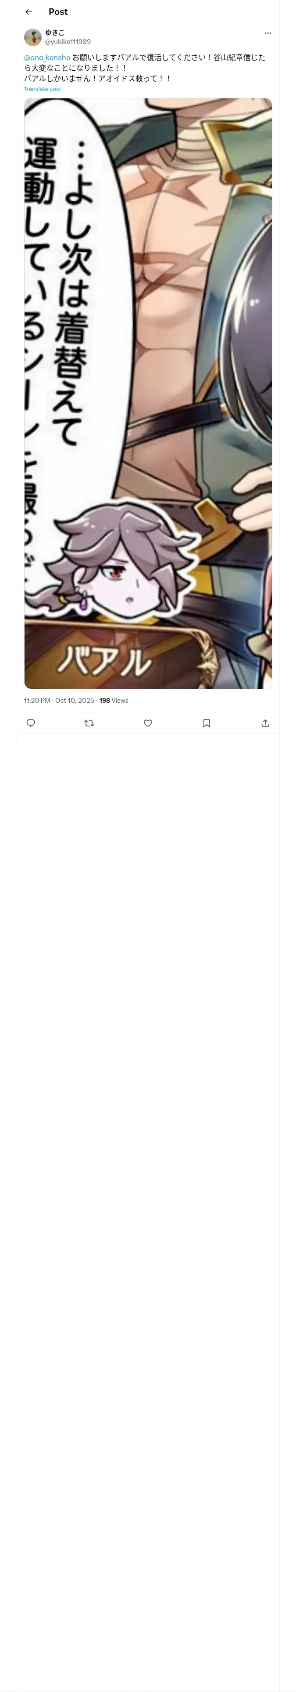
Task: Click the ゆきこ display name
Action: (54, 32)
